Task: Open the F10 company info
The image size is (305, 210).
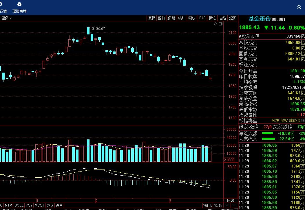Action: 202,18
